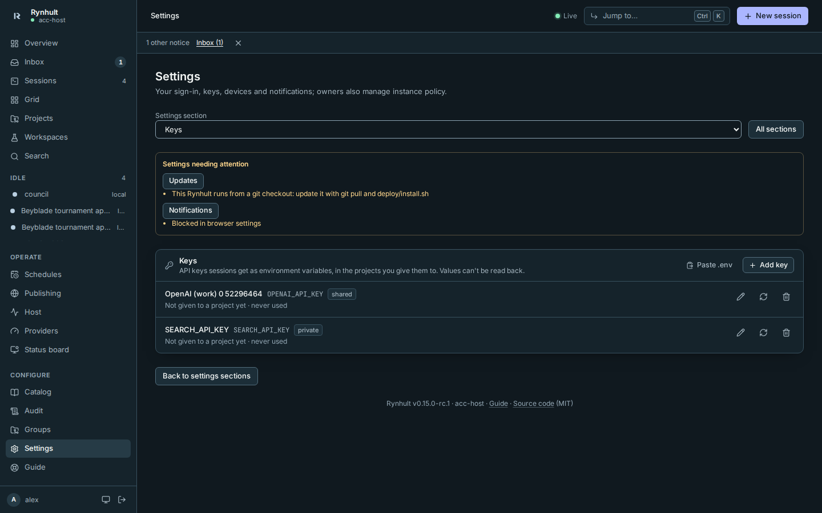Image resolution: width=822 pixels, height=513 pixels.
Task: Rotate the SEARCH_API_KEY entry
Action: coord(763,333)
